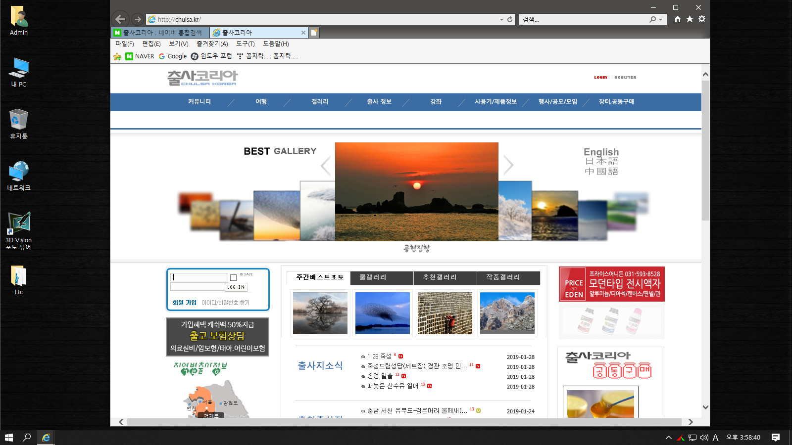Go back with the browser back arrow
792x445 pixels.
(x=120, y=19)
